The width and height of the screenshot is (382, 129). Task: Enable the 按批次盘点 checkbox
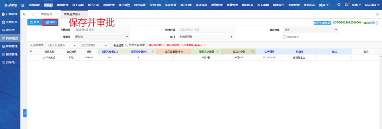[284, 37]
